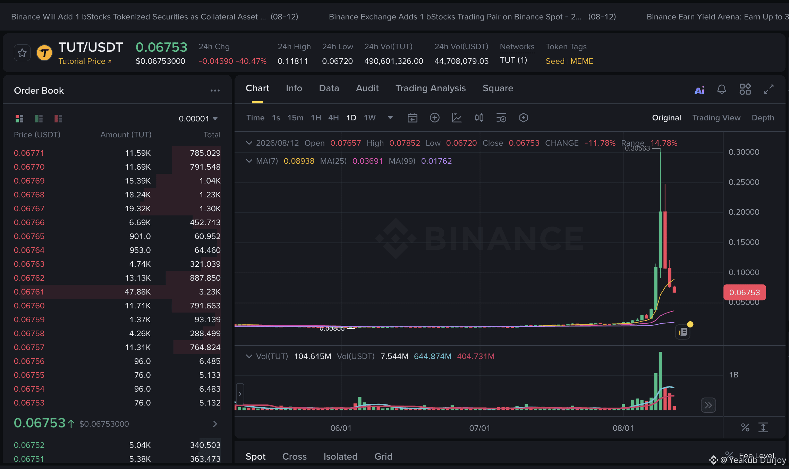The height and width of the screenshot is (469, 789).
Task: Select the Cross margin tab
Action: point(295,457)
